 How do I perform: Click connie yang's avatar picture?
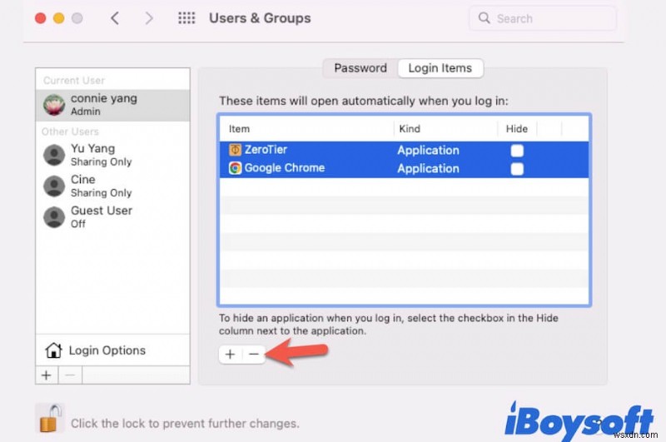(55, 105)
